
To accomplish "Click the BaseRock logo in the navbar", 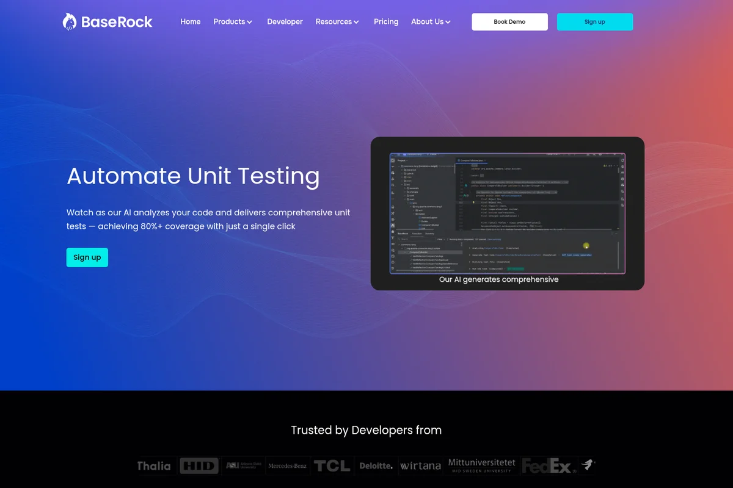I will point(108,21).
